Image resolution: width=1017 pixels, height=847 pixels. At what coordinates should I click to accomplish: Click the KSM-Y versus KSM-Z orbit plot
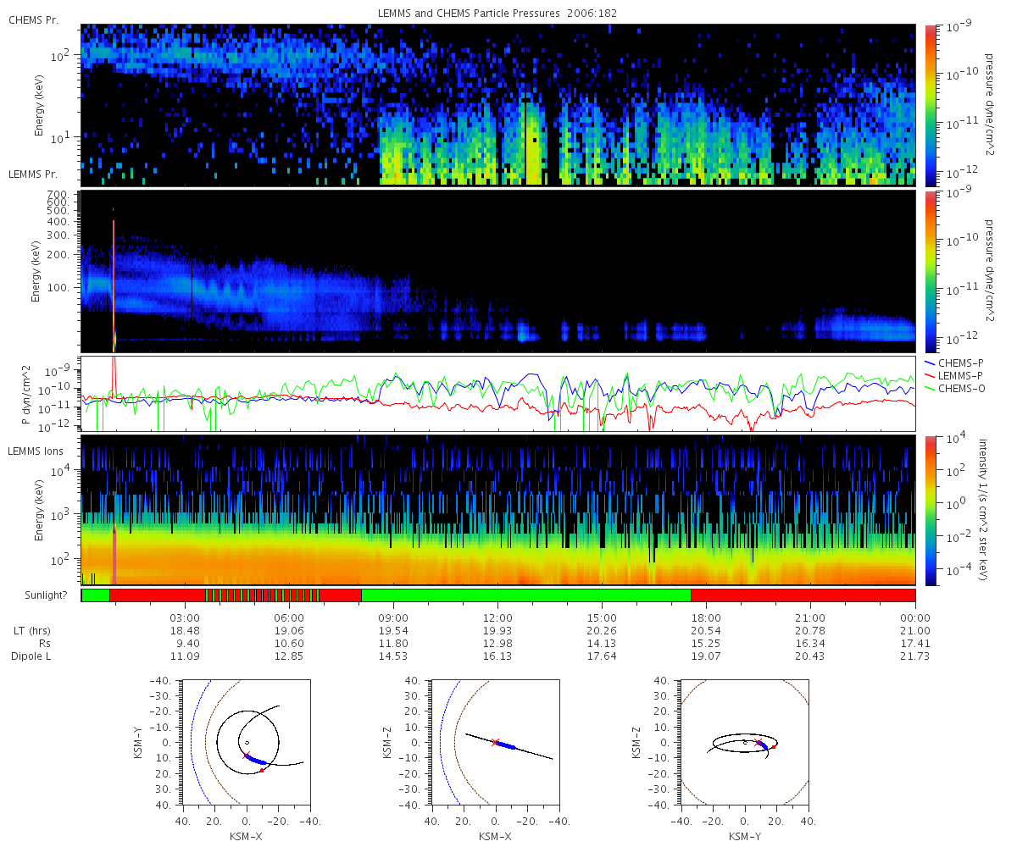point(745,742)
